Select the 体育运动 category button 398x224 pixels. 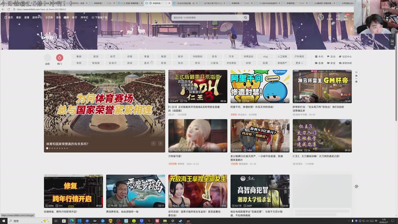[248, 56]
